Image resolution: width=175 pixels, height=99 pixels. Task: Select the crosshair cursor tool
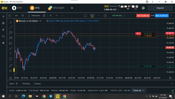pyautogui.click(x=11, y=22)
